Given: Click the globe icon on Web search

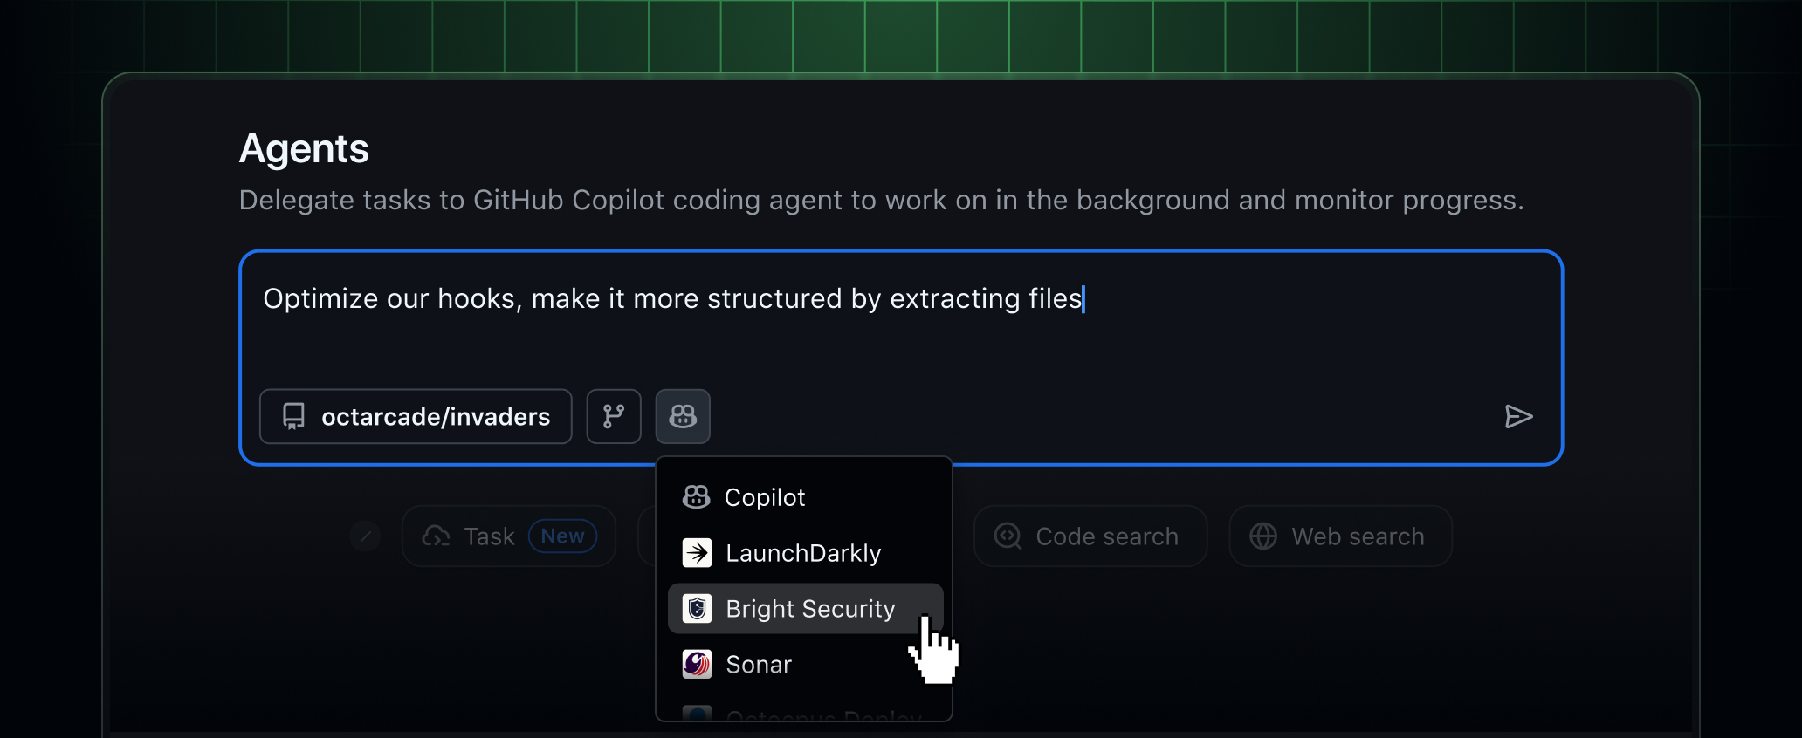Looking at the screenshot, I should (1262, 536).
